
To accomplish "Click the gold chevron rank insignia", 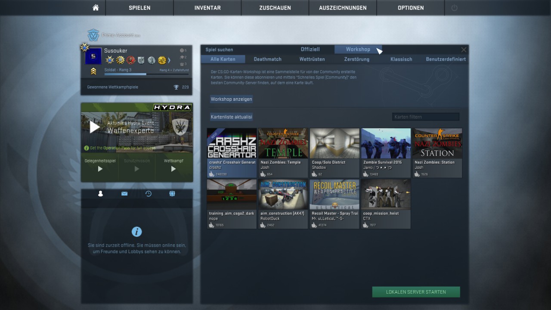I will click(93, 71).
